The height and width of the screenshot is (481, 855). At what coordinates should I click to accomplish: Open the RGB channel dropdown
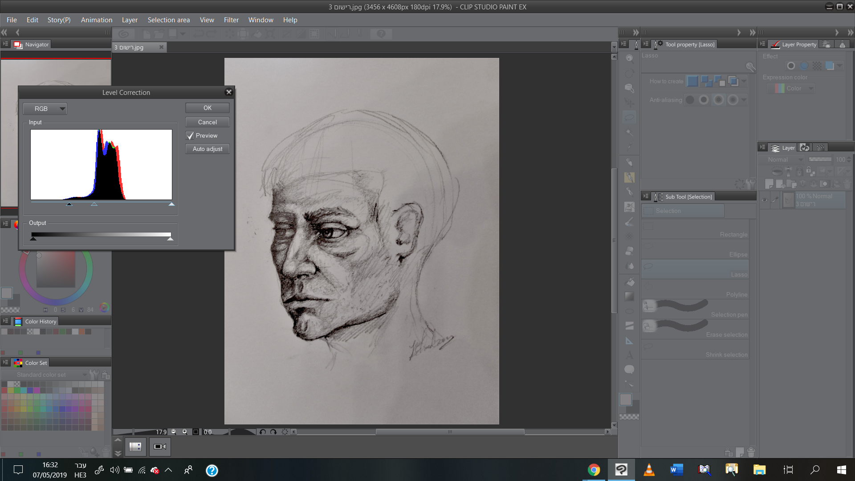pyautogui.click(x=45, y=109)
